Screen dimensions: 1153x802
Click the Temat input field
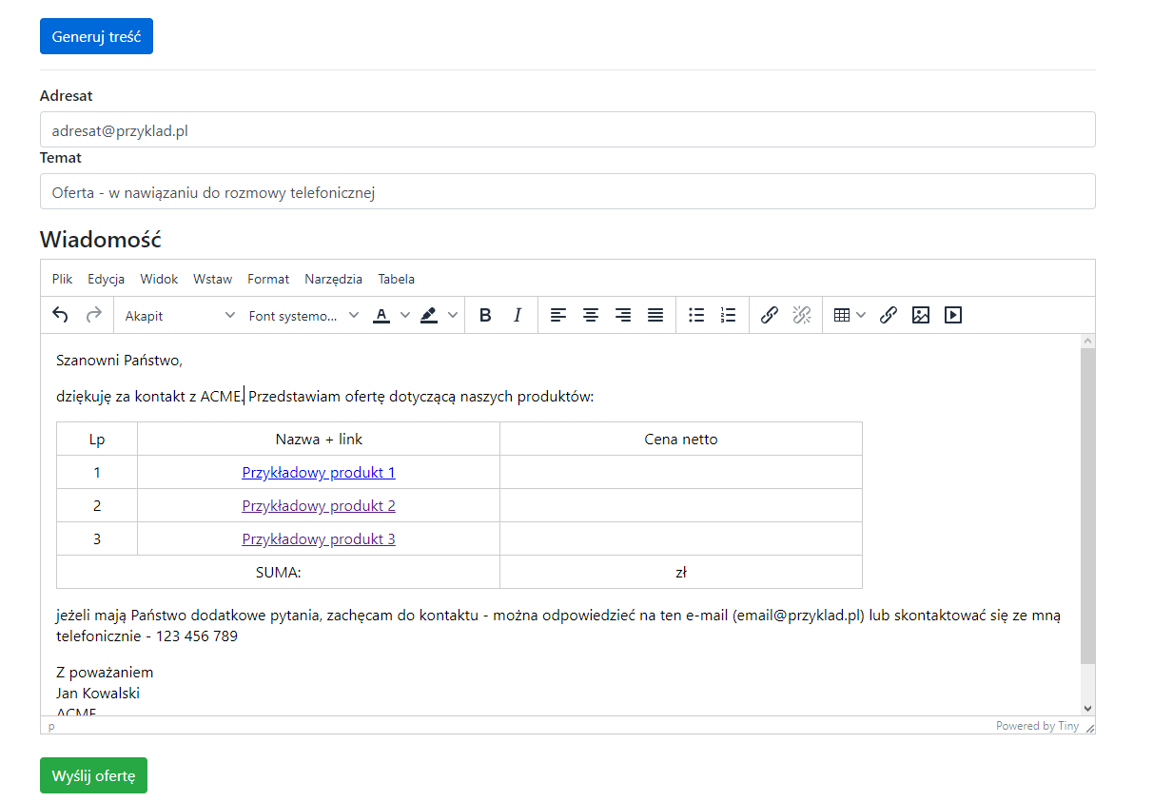567,191
